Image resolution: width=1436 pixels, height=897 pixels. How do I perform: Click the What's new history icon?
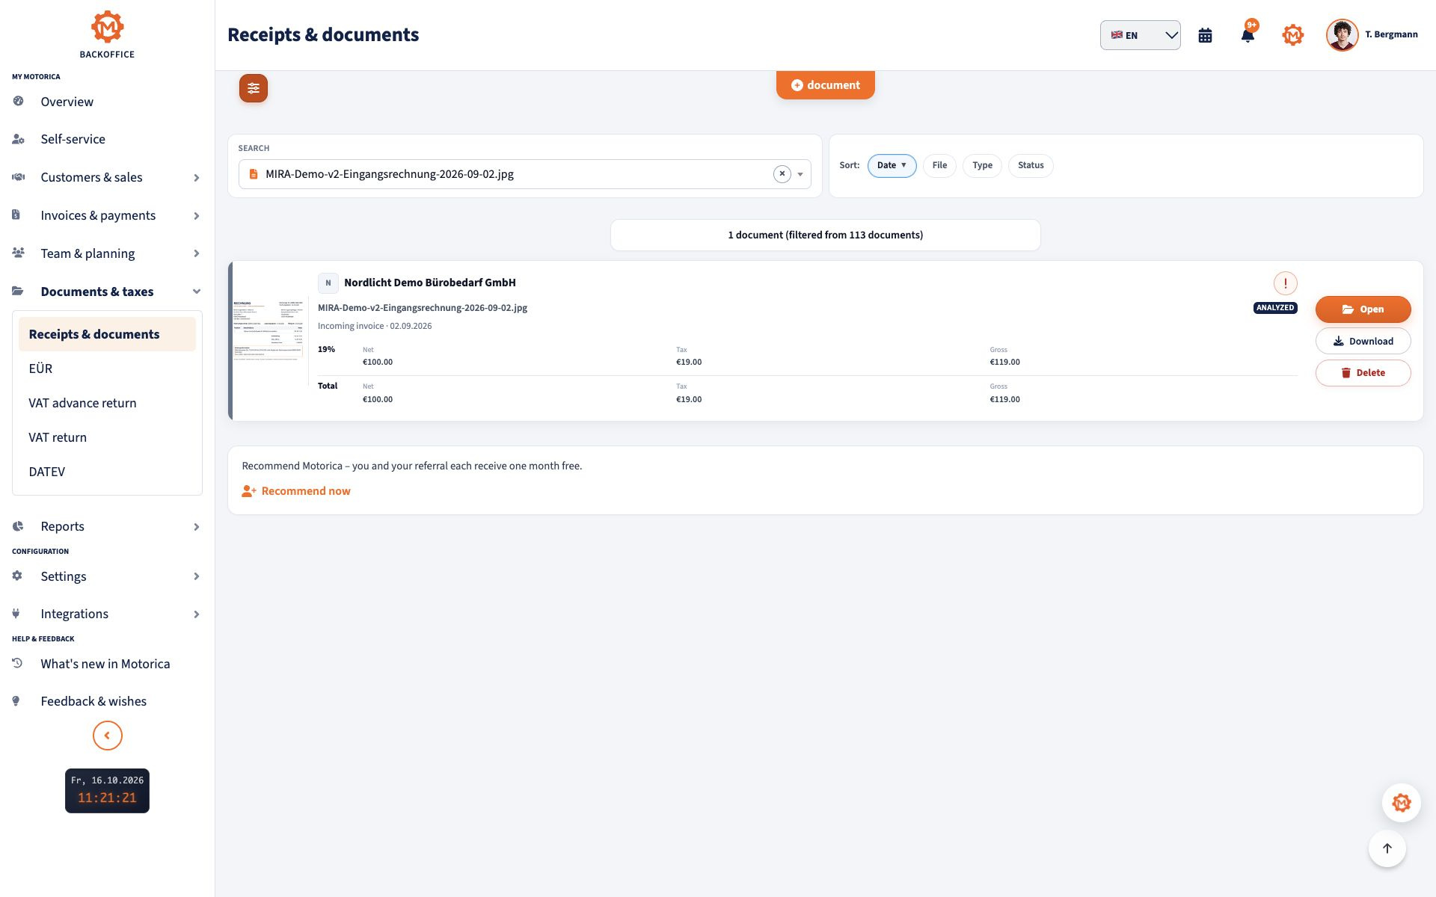[x=17, y=663]
